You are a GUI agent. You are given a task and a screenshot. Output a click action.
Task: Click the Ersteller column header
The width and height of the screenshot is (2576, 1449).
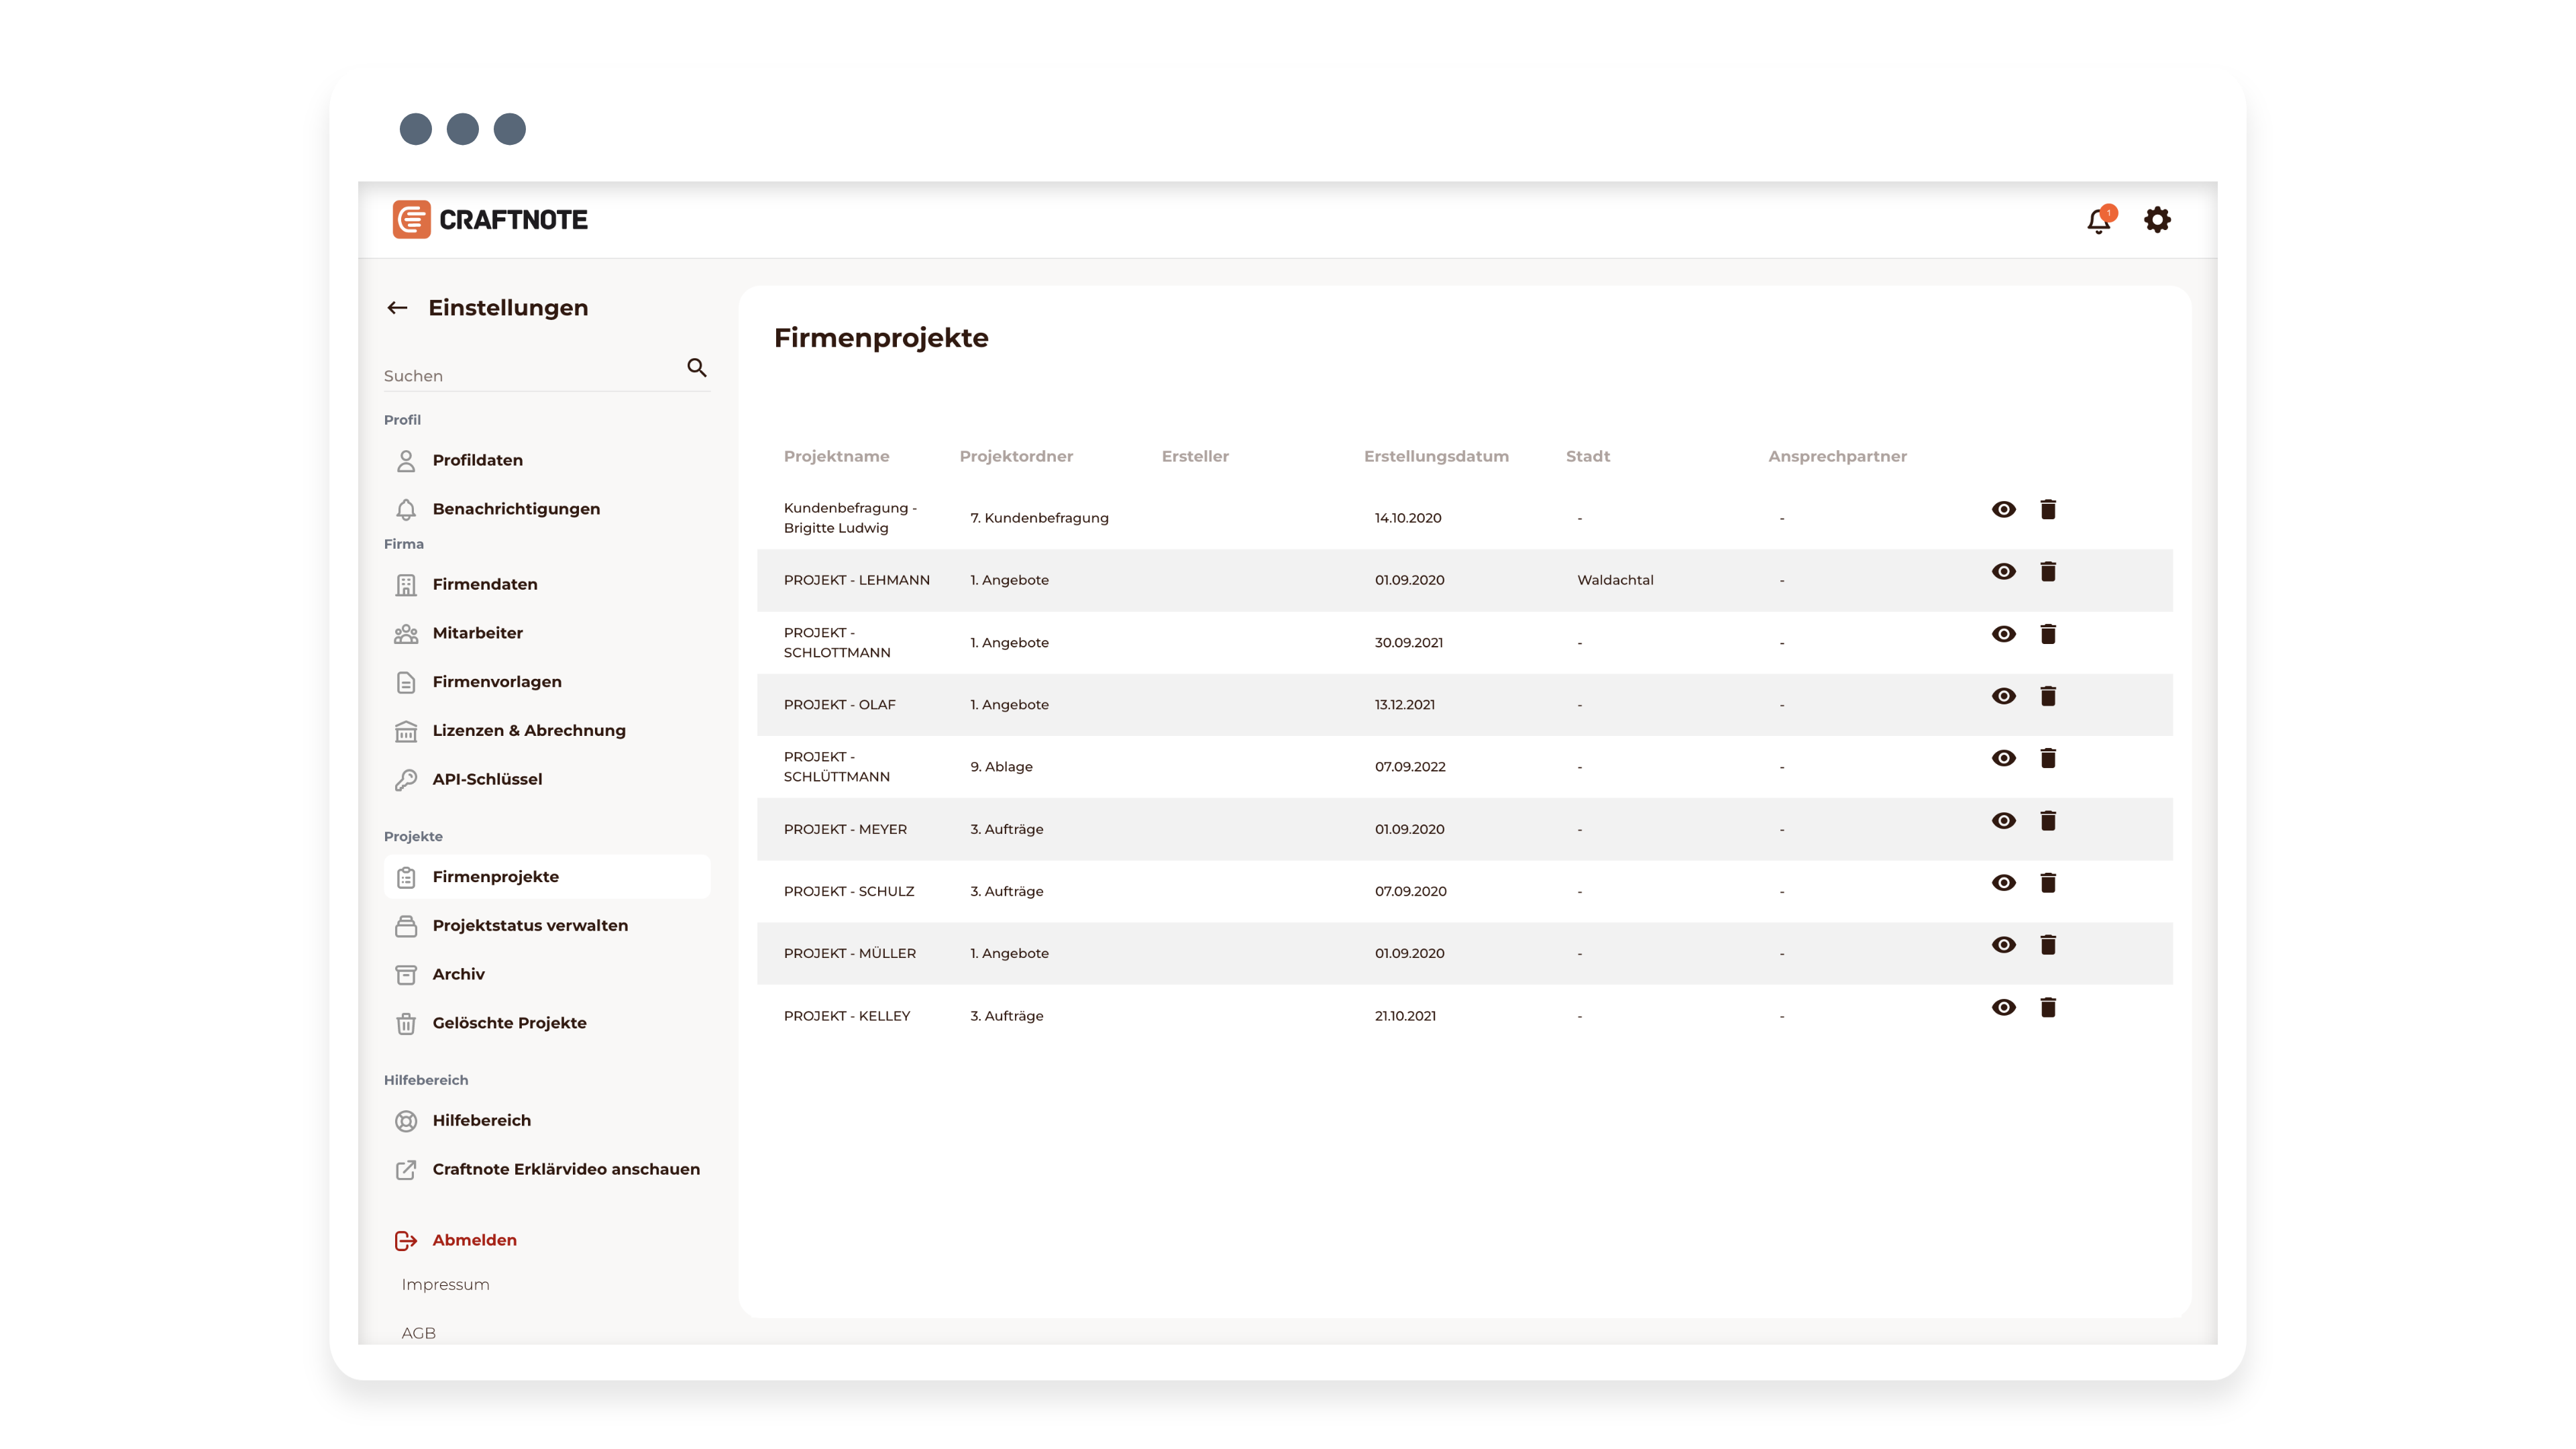pos(1195,457)
